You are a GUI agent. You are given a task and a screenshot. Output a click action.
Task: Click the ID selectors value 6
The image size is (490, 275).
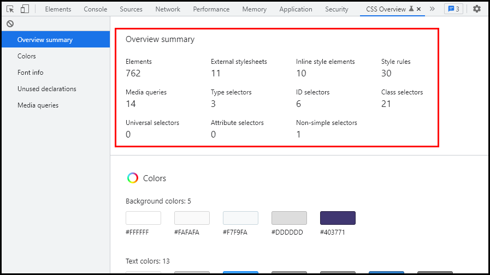pyautogui.click(x=298, y=104)
